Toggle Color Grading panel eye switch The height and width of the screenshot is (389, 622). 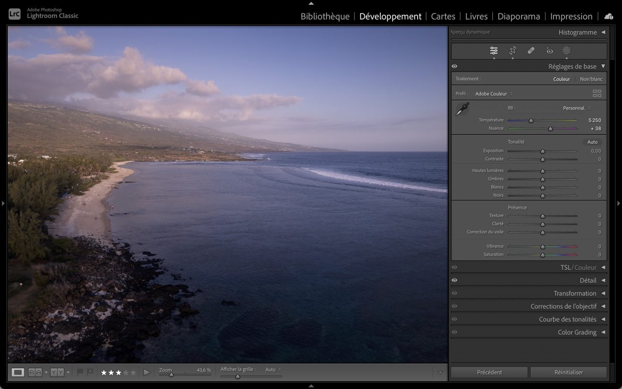coord(455,332)
